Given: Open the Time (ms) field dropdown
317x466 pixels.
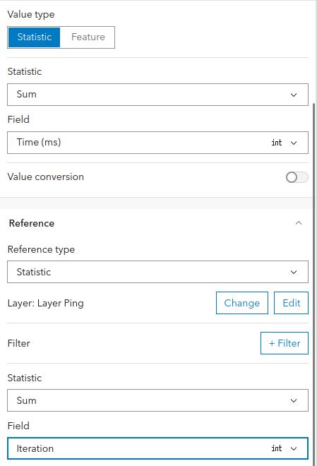Looking at the screenshot, I should [x=157, y=143].
